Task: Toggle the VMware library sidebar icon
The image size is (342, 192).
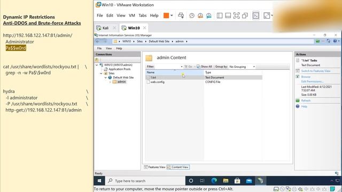Action: point(220,15)
